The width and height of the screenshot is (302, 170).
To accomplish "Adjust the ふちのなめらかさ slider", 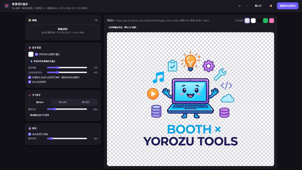I will pyautogui.click(x=67, y=72).
